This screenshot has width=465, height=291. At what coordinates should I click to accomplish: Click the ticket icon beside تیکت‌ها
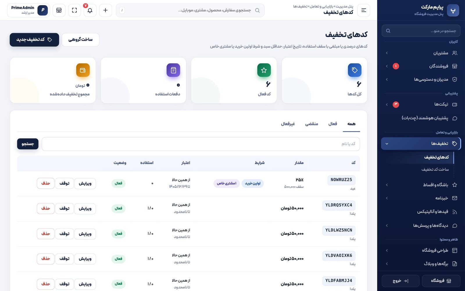click(x=455, y=104)
